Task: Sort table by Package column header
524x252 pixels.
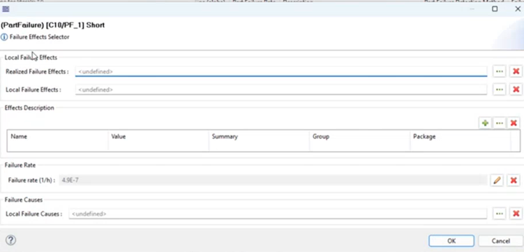Action: click(460, 137)
